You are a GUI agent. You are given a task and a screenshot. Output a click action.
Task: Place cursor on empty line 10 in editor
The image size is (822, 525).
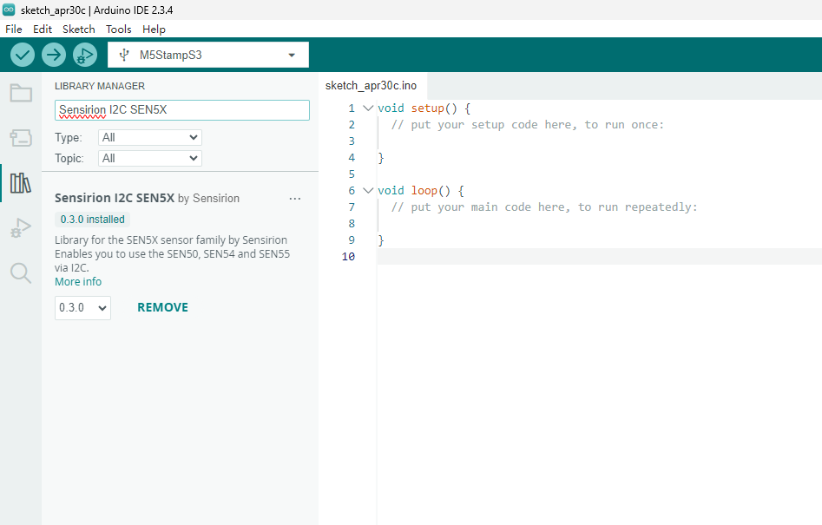599,256
